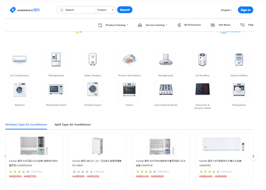
Task: Click the 0 Review text on DC-28VS
Action: [99, 172]
